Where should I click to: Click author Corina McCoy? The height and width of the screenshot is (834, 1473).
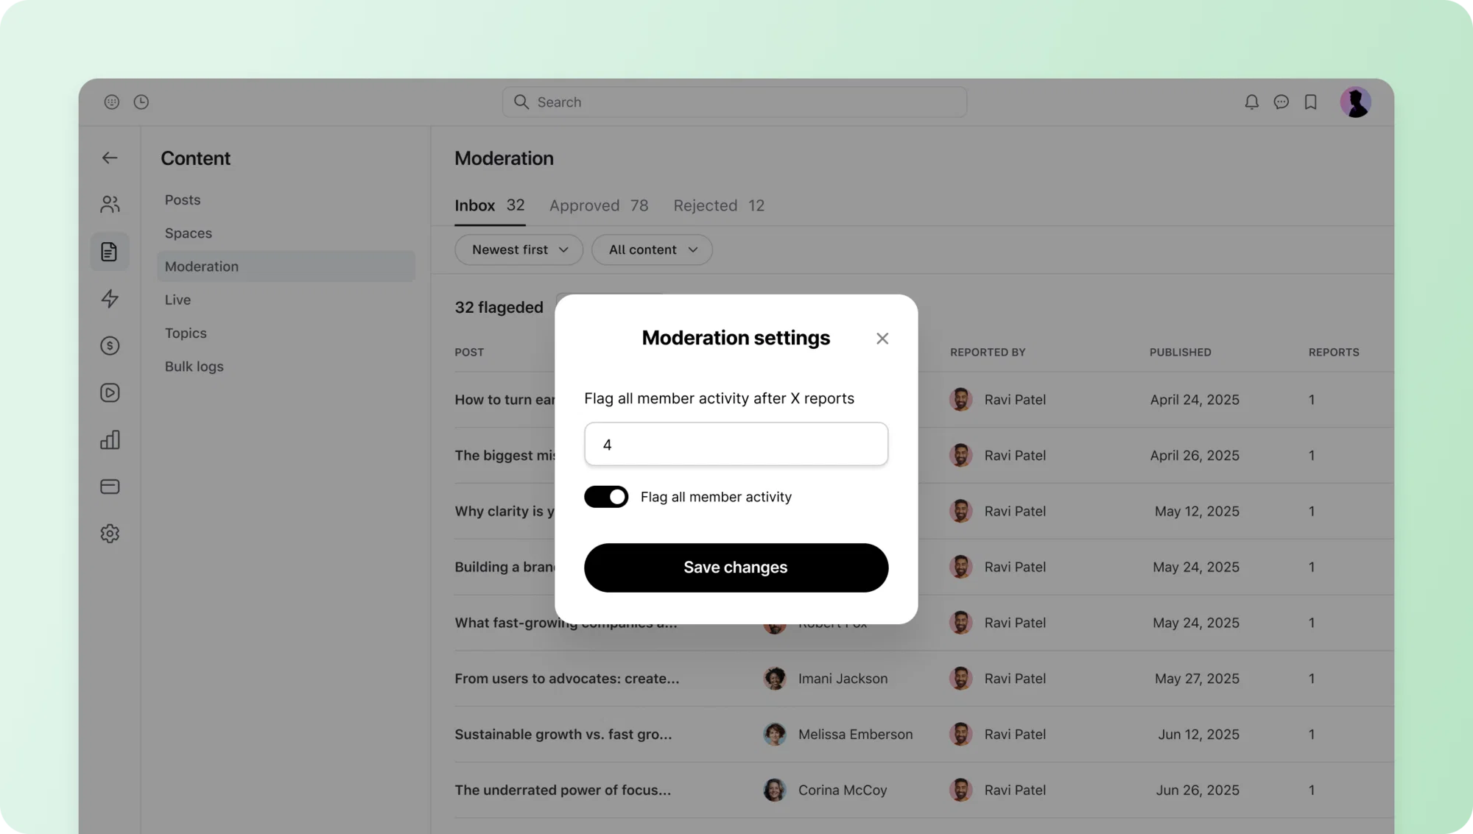pyautogui.click(x=843, y=791)
